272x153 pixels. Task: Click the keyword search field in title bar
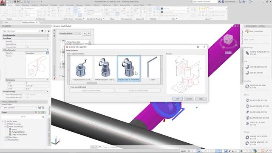205,2
